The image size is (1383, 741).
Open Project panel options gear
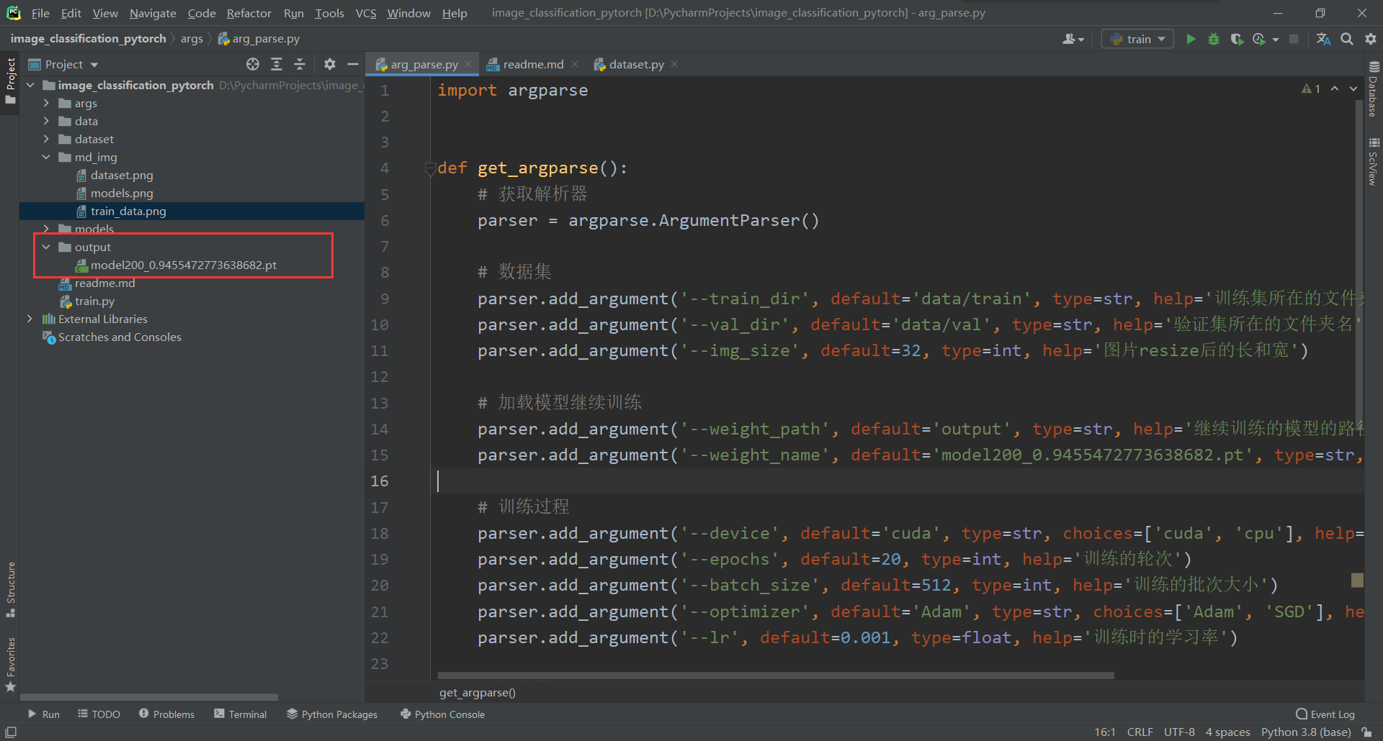click(x=330, y=64)
